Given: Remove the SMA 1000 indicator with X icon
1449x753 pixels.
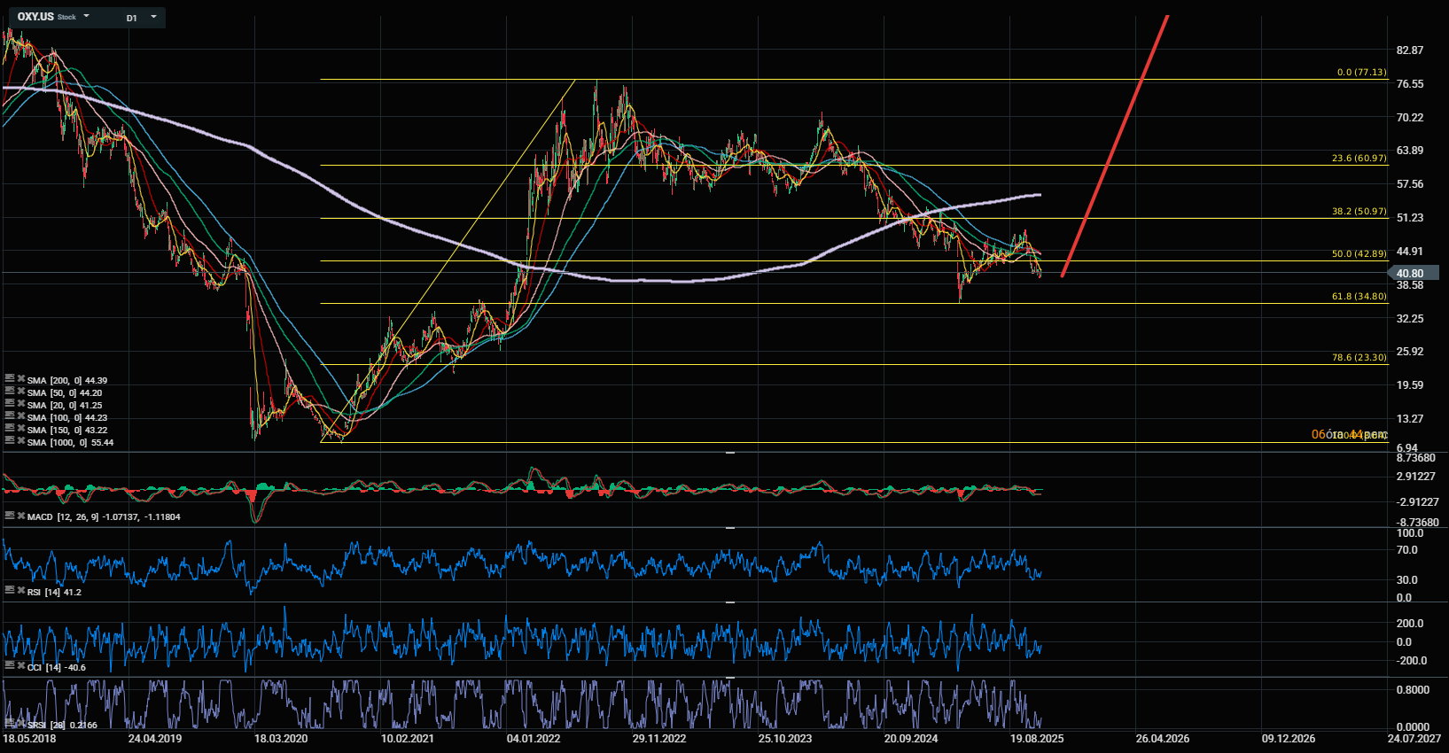Looking at the screenshot, I should (x=20, y=440).
